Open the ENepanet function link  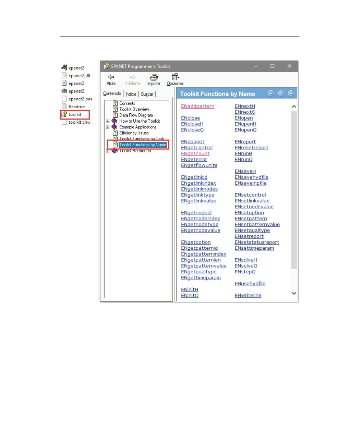pyautogui.click(x=193, y=142)
